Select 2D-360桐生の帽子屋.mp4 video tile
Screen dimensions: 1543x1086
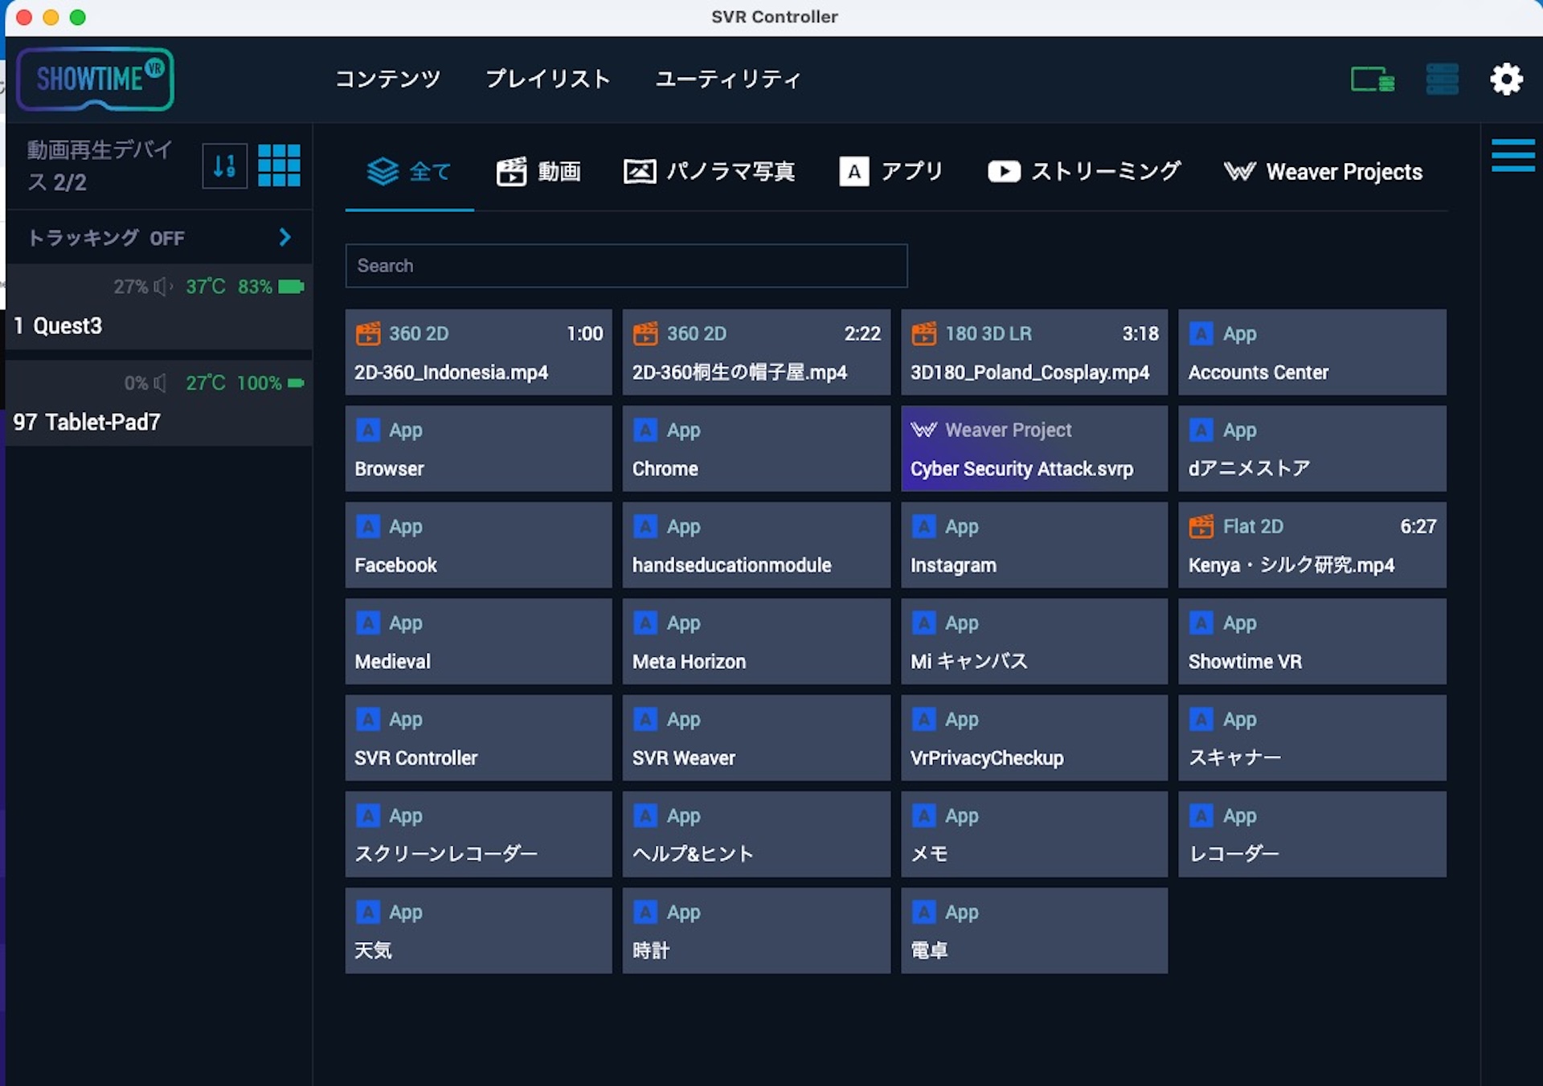[x=756, y=353]
